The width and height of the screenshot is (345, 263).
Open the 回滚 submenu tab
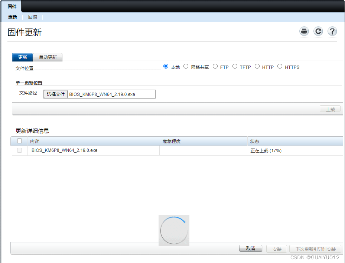point(33,17)
